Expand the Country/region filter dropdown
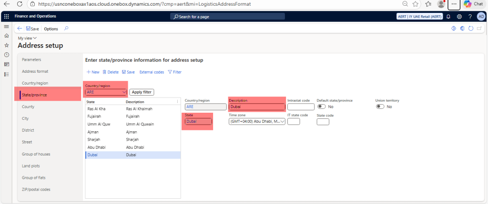 click(x=124, y=92)
